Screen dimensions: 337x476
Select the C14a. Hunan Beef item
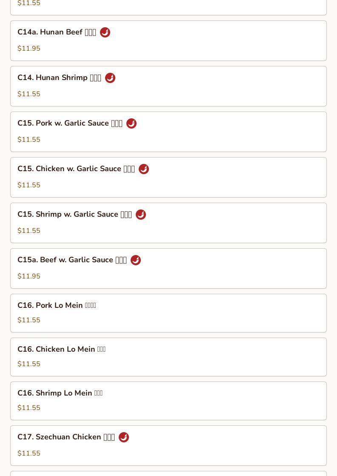click(168, 41)
